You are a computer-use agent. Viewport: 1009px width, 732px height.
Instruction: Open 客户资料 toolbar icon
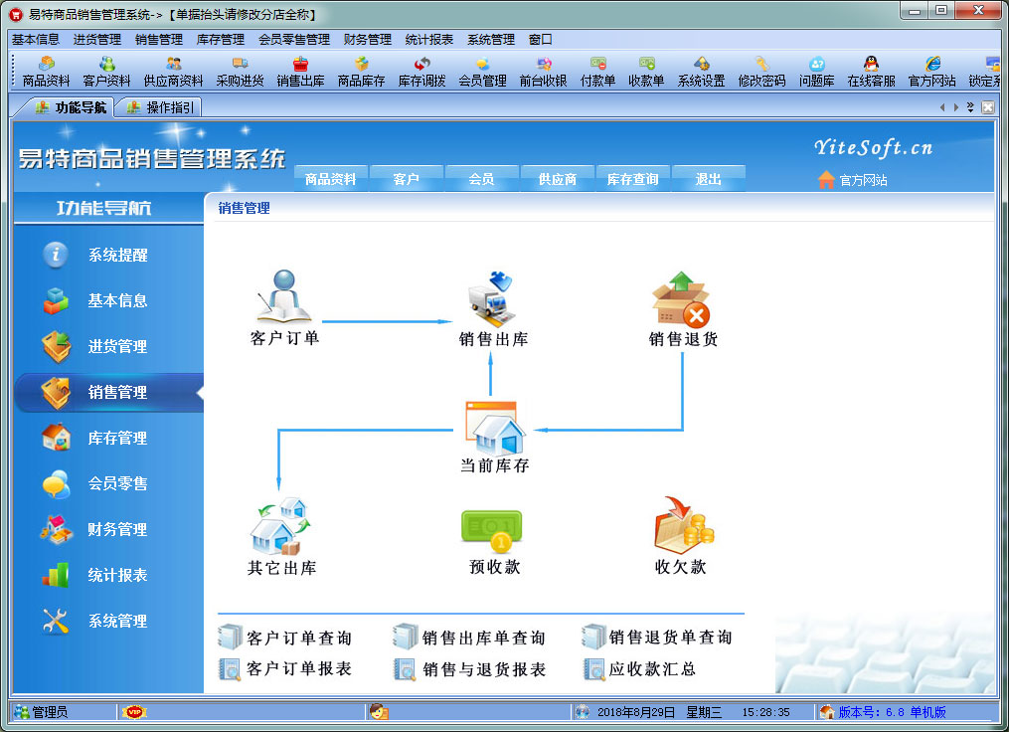point(106,72)
